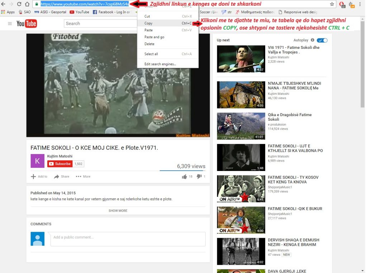Click Published on May 14, 2015 text
The height and width of the screenshot is (273, 367).
point(53,193)
